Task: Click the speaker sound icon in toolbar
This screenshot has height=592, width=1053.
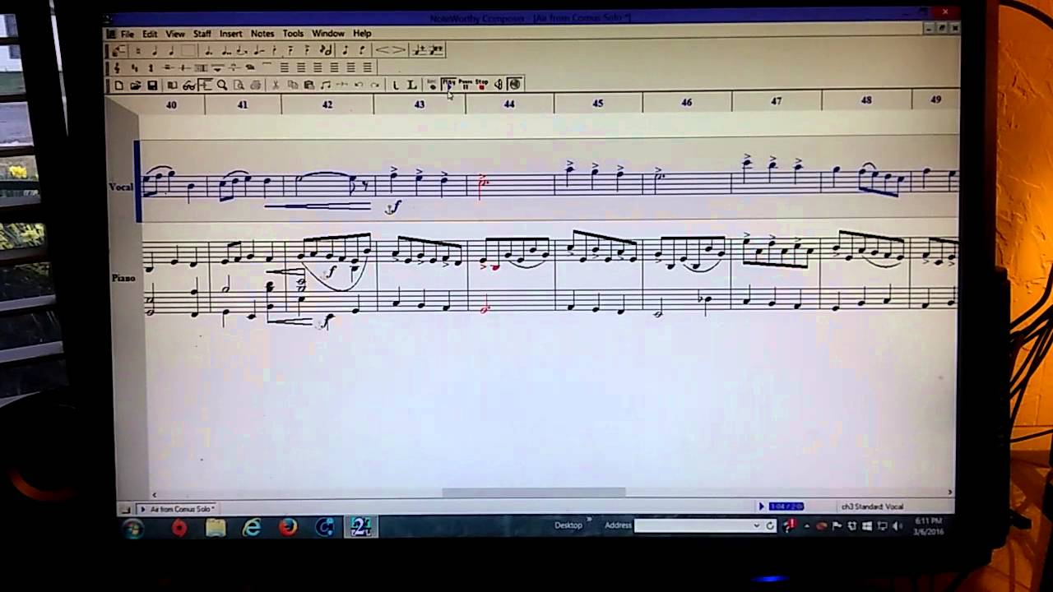Action: [x=498, y=85]
